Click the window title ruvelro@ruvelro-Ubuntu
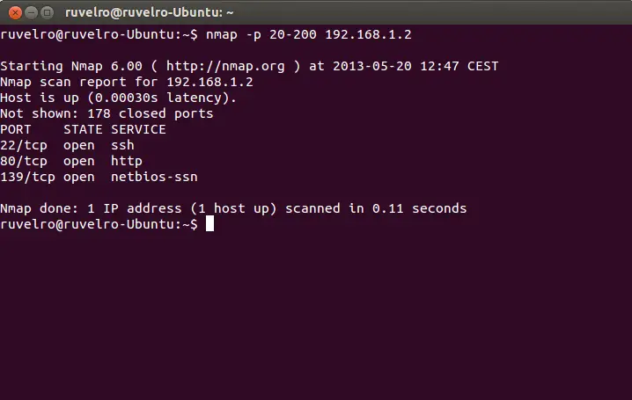This screenshot has height=400, width=632. [148, 12]
